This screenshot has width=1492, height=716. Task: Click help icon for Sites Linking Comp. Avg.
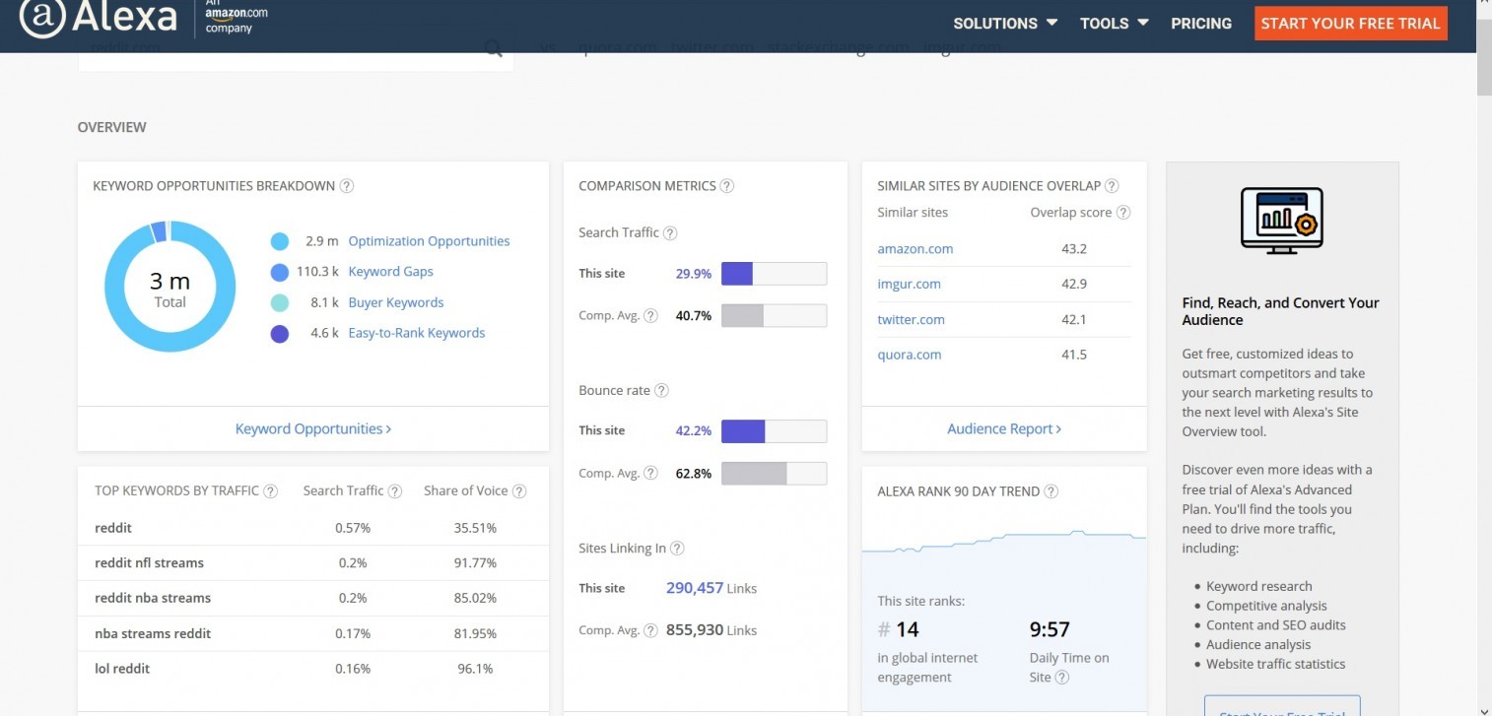(x=650, y=630)
